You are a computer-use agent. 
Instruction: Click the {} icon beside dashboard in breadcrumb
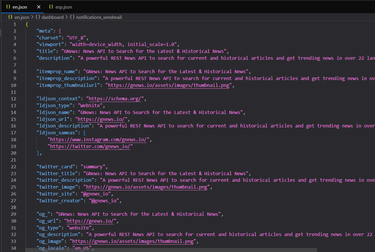pyautogui.click(x=37, y=17)
